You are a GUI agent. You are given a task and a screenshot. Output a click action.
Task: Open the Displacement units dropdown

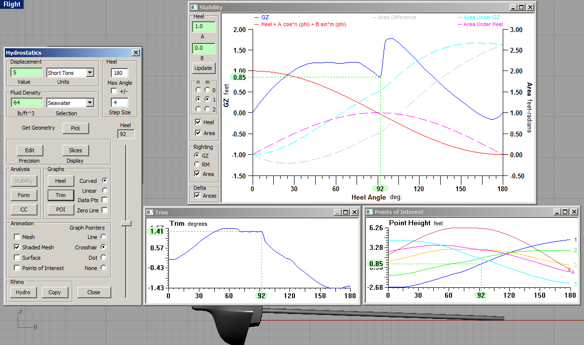pos(90,73)
